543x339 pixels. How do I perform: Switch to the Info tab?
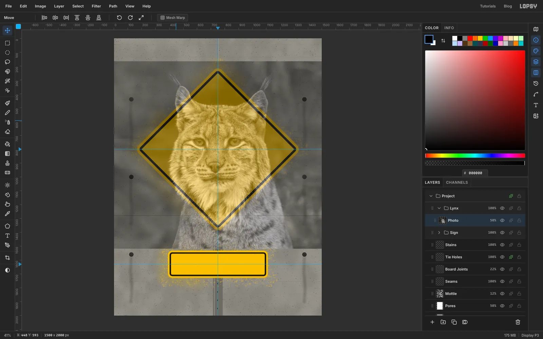click(449, 28)
